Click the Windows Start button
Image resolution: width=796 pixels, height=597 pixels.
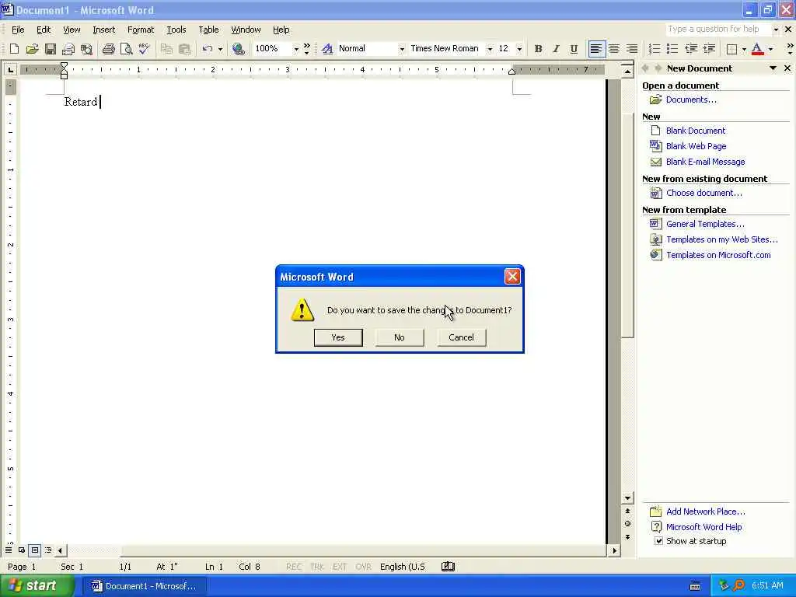pos(36,586)
